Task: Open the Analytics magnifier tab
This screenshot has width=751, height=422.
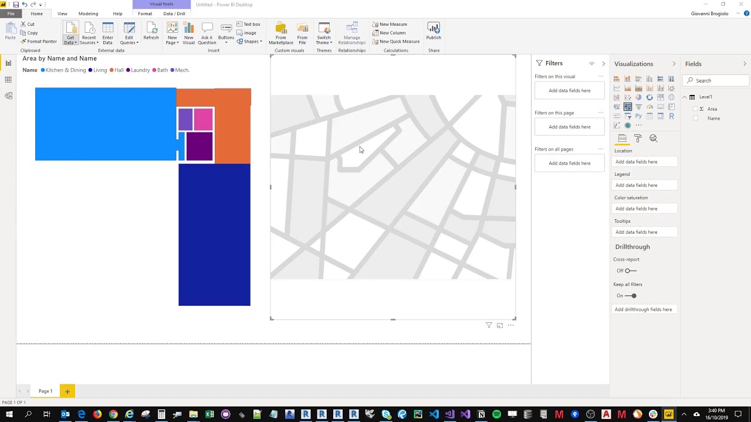Action: [x=653, y=138]
